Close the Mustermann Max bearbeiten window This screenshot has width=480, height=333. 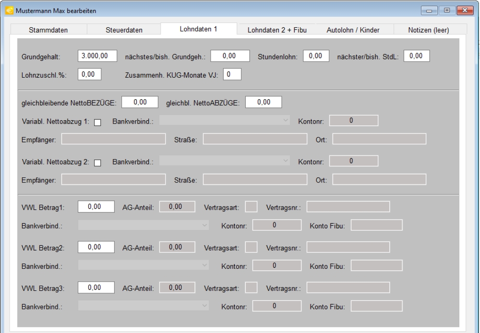click(x=465, y=11)
